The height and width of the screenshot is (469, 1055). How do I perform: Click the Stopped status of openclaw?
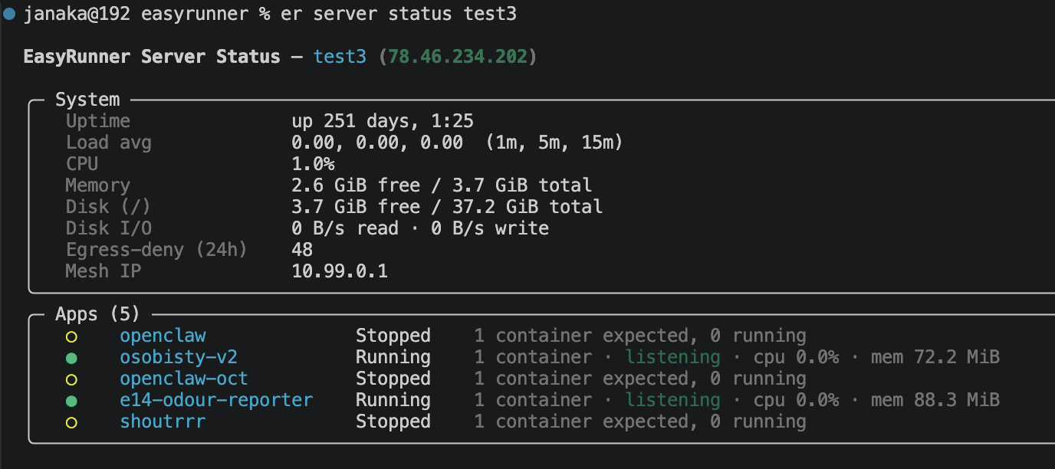click(393, 336)
